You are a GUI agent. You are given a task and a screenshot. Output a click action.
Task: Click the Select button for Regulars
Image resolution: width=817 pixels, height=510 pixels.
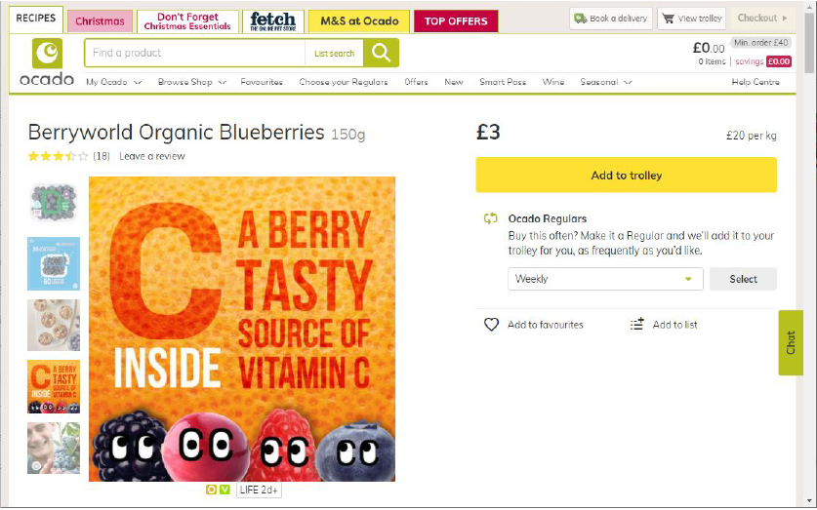[743, 279]
